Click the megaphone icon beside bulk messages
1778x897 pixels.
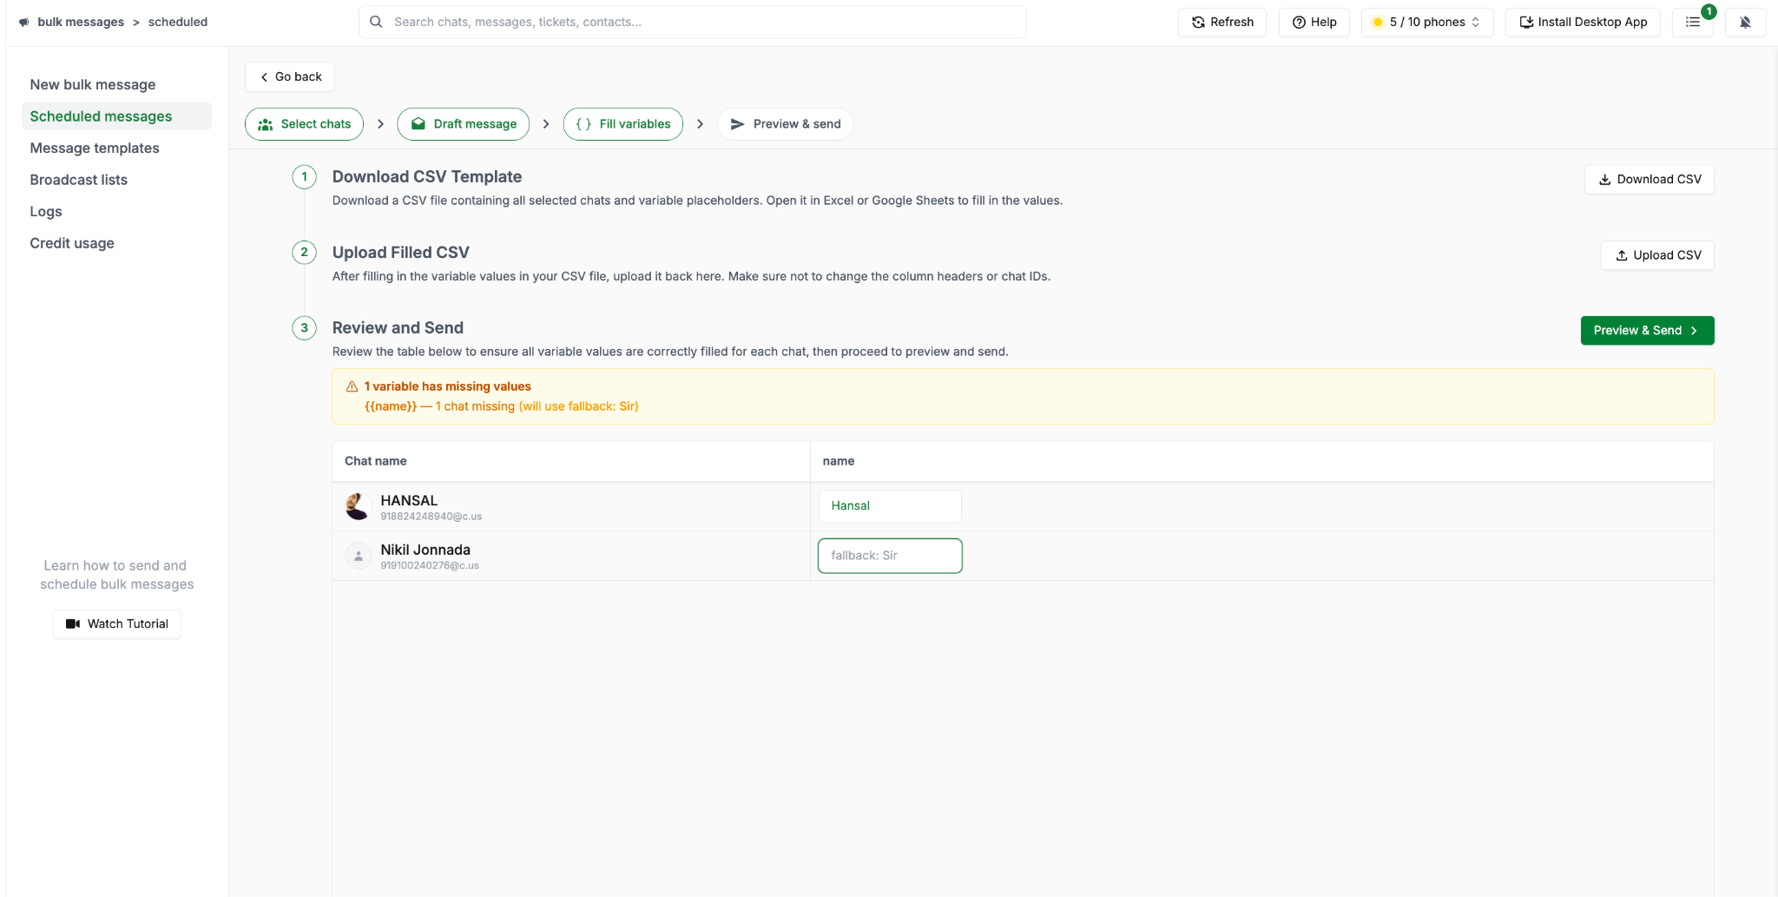[x=24, y=22]
